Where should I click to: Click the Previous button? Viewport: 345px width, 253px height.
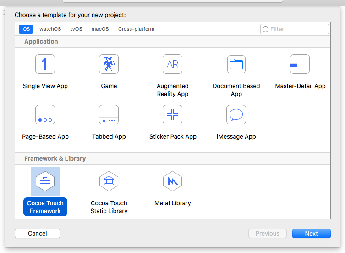(267, 233)
